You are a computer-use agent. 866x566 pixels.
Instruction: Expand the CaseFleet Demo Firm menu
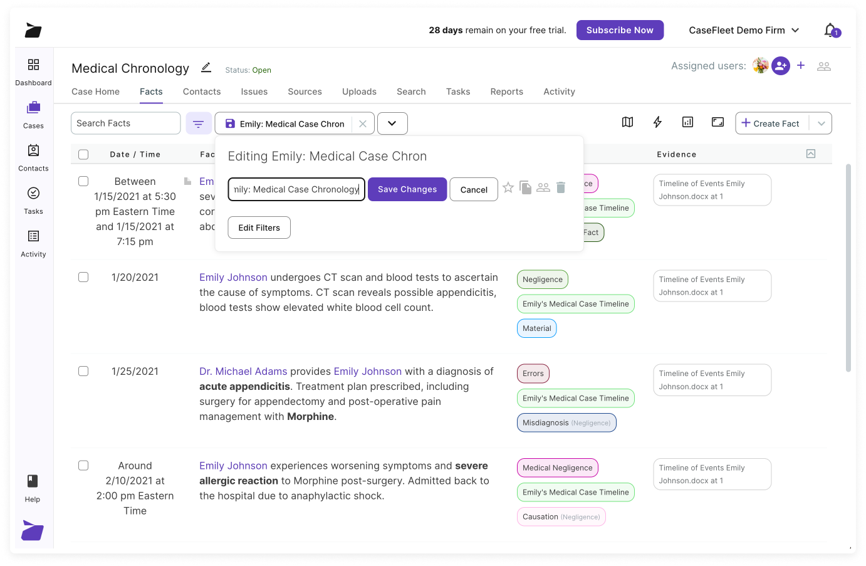[744, 29]
